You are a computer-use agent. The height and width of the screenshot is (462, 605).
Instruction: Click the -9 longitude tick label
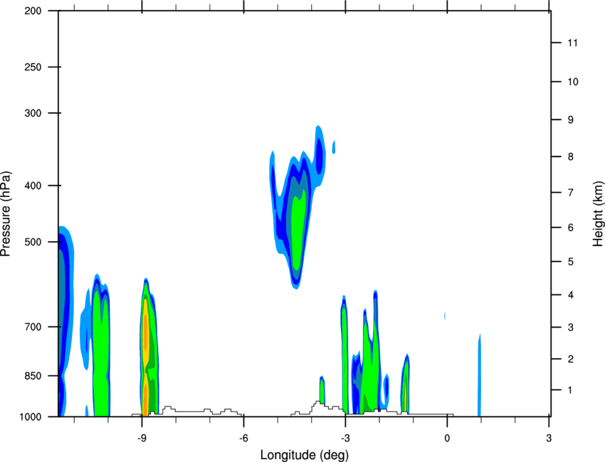142,438
